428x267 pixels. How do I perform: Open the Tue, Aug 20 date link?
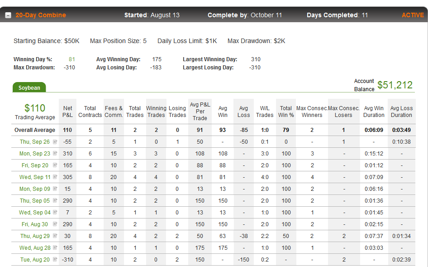pyautogui.click(x=35, y=260)
